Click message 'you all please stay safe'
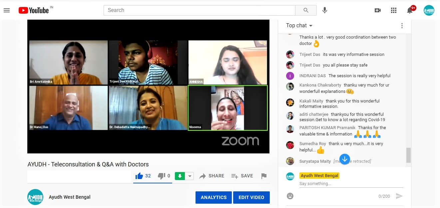Viewport: 440px width, 208px height. pos(345,65)
